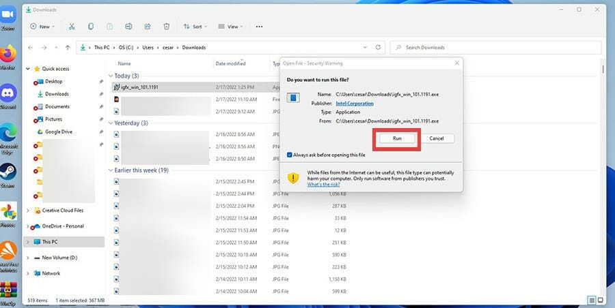Viewport: 615px width, 308px height.
Task: Click the Copy icon in toolbar
Action: click(x=91, y=27)
